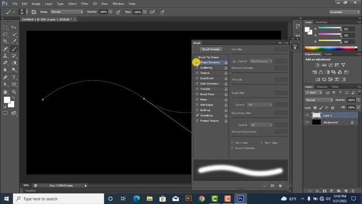Enable Scattering checkbox
This screenshot has width=362, height=204.
[197, 68]
